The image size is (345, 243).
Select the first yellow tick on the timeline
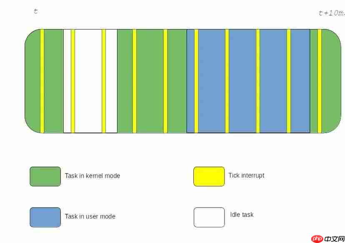click(42, 81)
